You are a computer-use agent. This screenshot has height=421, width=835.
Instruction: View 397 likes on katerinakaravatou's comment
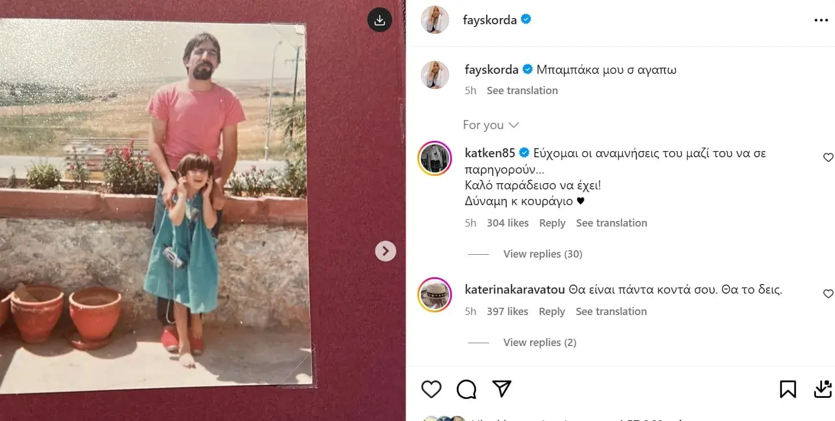click(508, 312)
